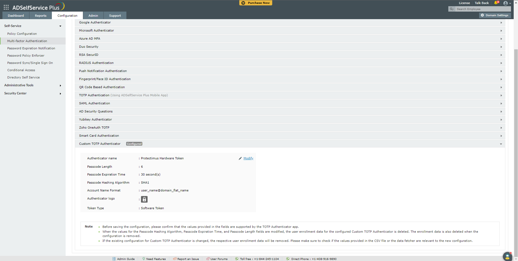Click the Domain Settings gear icon
The width and height of the screenshot is (518, 261).
coord(482,15)
